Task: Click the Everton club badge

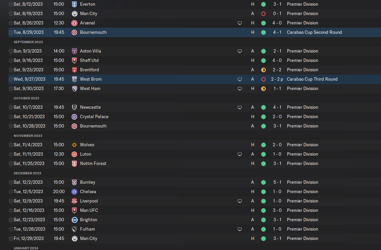Action: coord(74,4)
